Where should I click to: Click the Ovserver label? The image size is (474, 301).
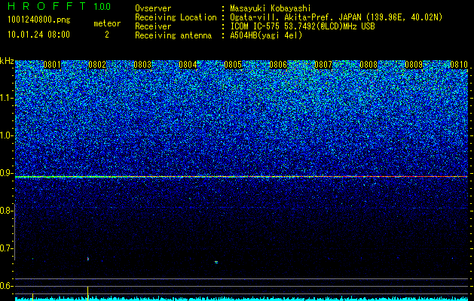[153, 8]
